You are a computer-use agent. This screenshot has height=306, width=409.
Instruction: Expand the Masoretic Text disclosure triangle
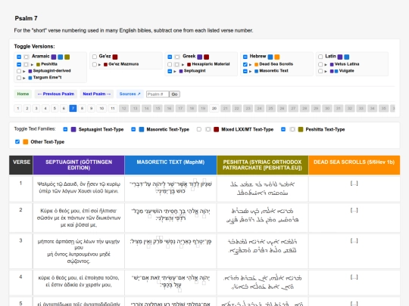tap(251, 71)
